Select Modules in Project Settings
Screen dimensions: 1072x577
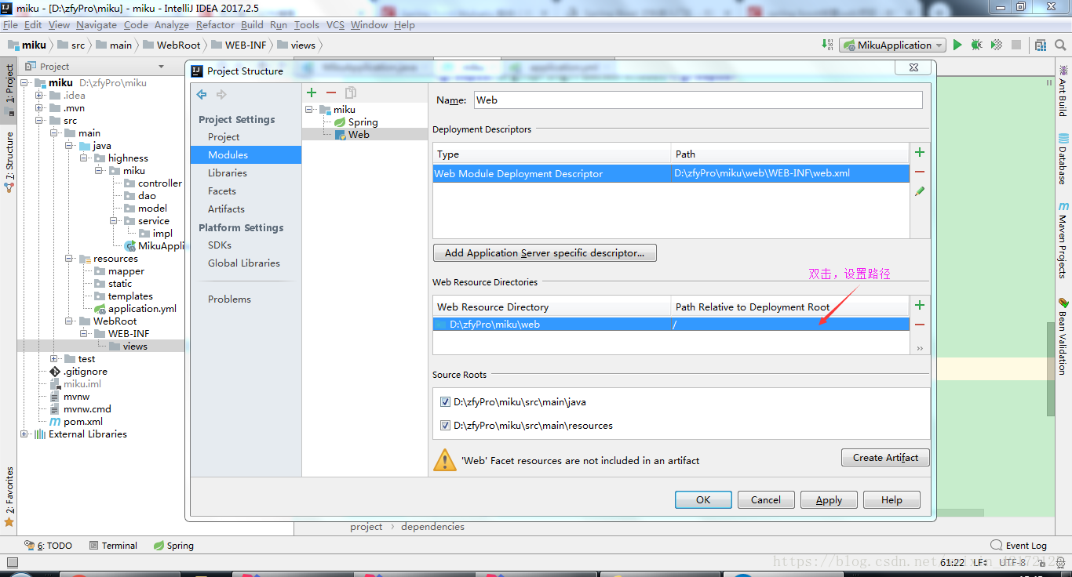click(x=246, y=155)
